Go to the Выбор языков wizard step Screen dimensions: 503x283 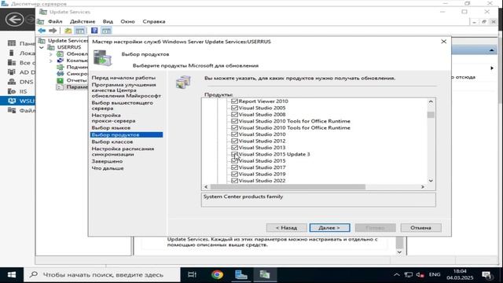(x=111, y=127)
